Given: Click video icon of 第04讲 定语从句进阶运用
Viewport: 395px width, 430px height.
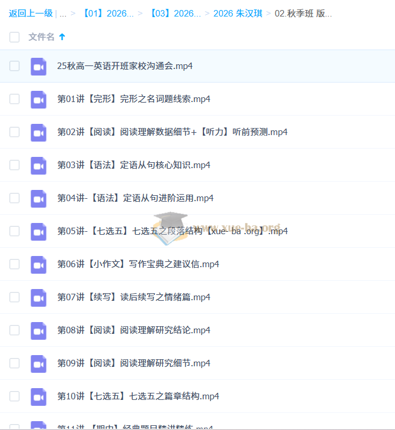Looking at the screenshot, I should click(x=38, y=198).
